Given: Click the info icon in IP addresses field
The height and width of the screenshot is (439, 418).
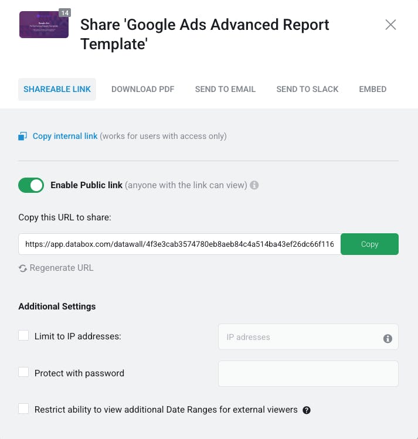Looking at the screenshot, I should point(388,338).
